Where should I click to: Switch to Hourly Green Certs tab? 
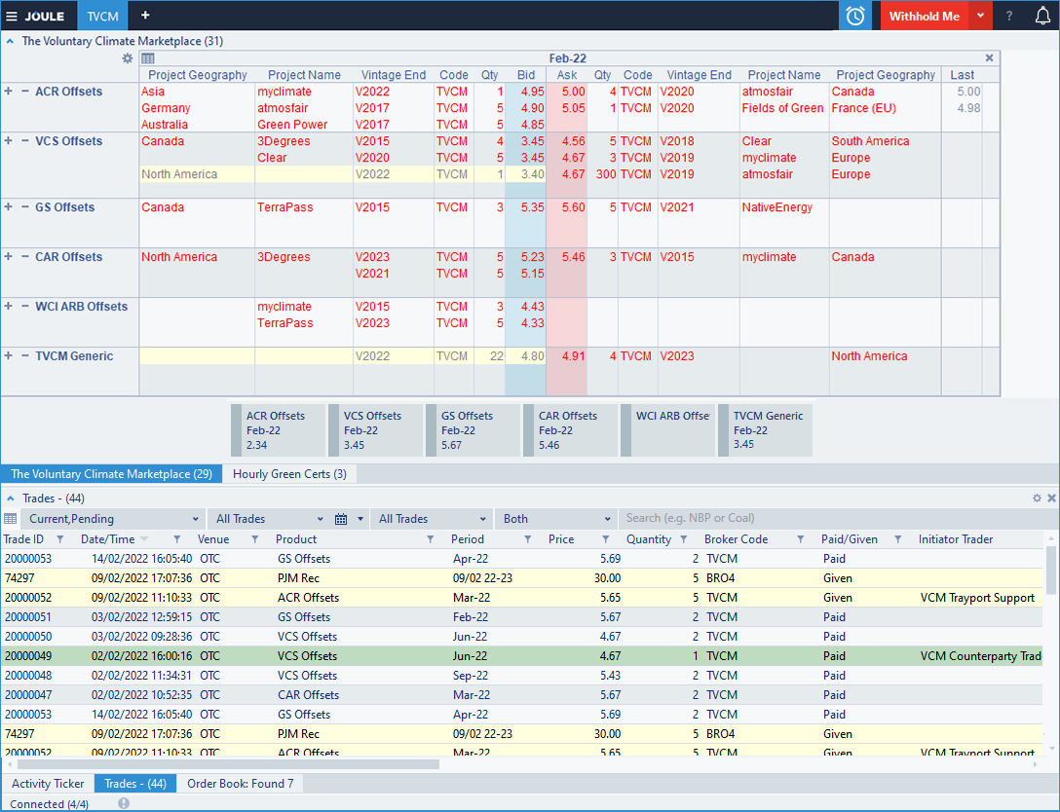pos(289,473)
